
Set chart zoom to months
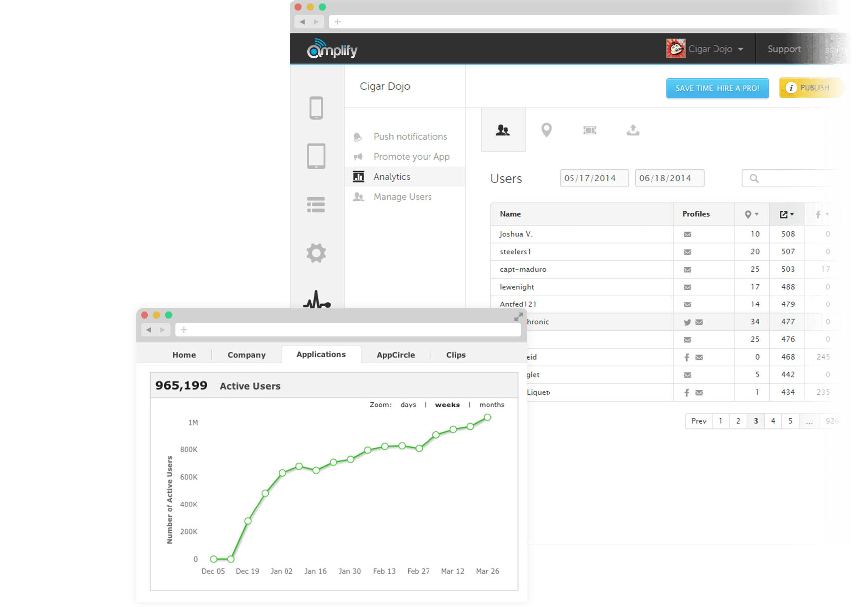point(492,405)
